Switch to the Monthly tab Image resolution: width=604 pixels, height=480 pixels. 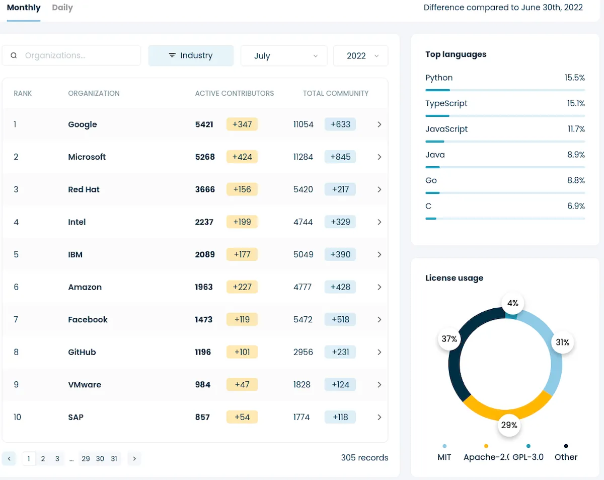pyautogui.click(x=24, y=8)
